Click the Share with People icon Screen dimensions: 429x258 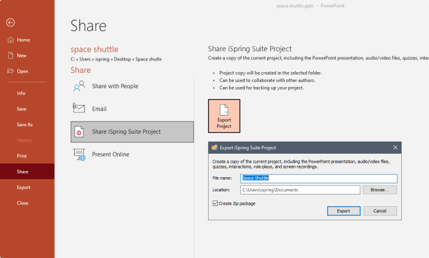point(79,86)
